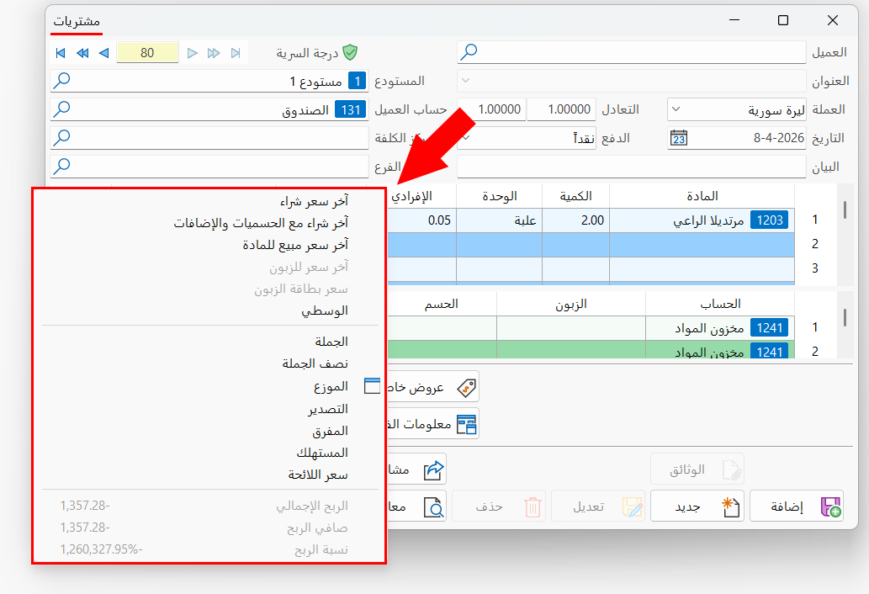
Task: Go to next record arrow
Action: point(193,53)
